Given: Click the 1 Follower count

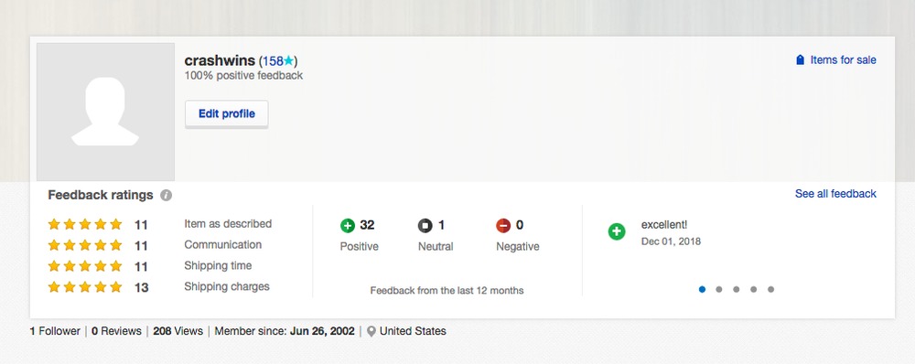Looking at the screenshot, I should point(55,331).
